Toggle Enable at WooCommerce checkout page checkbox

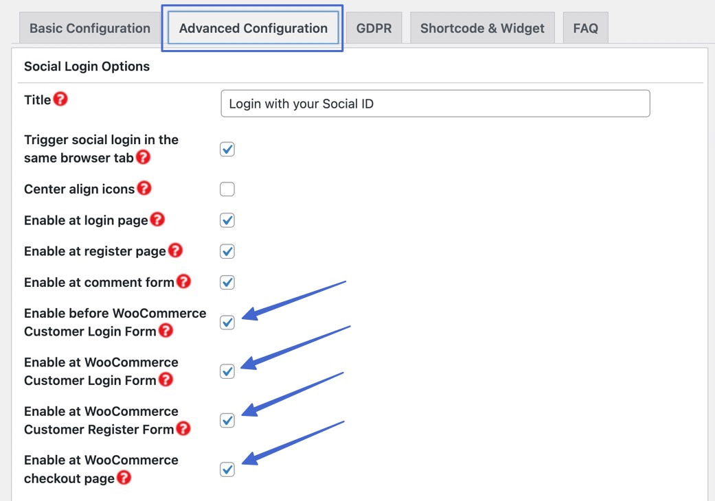pos(227,469)
